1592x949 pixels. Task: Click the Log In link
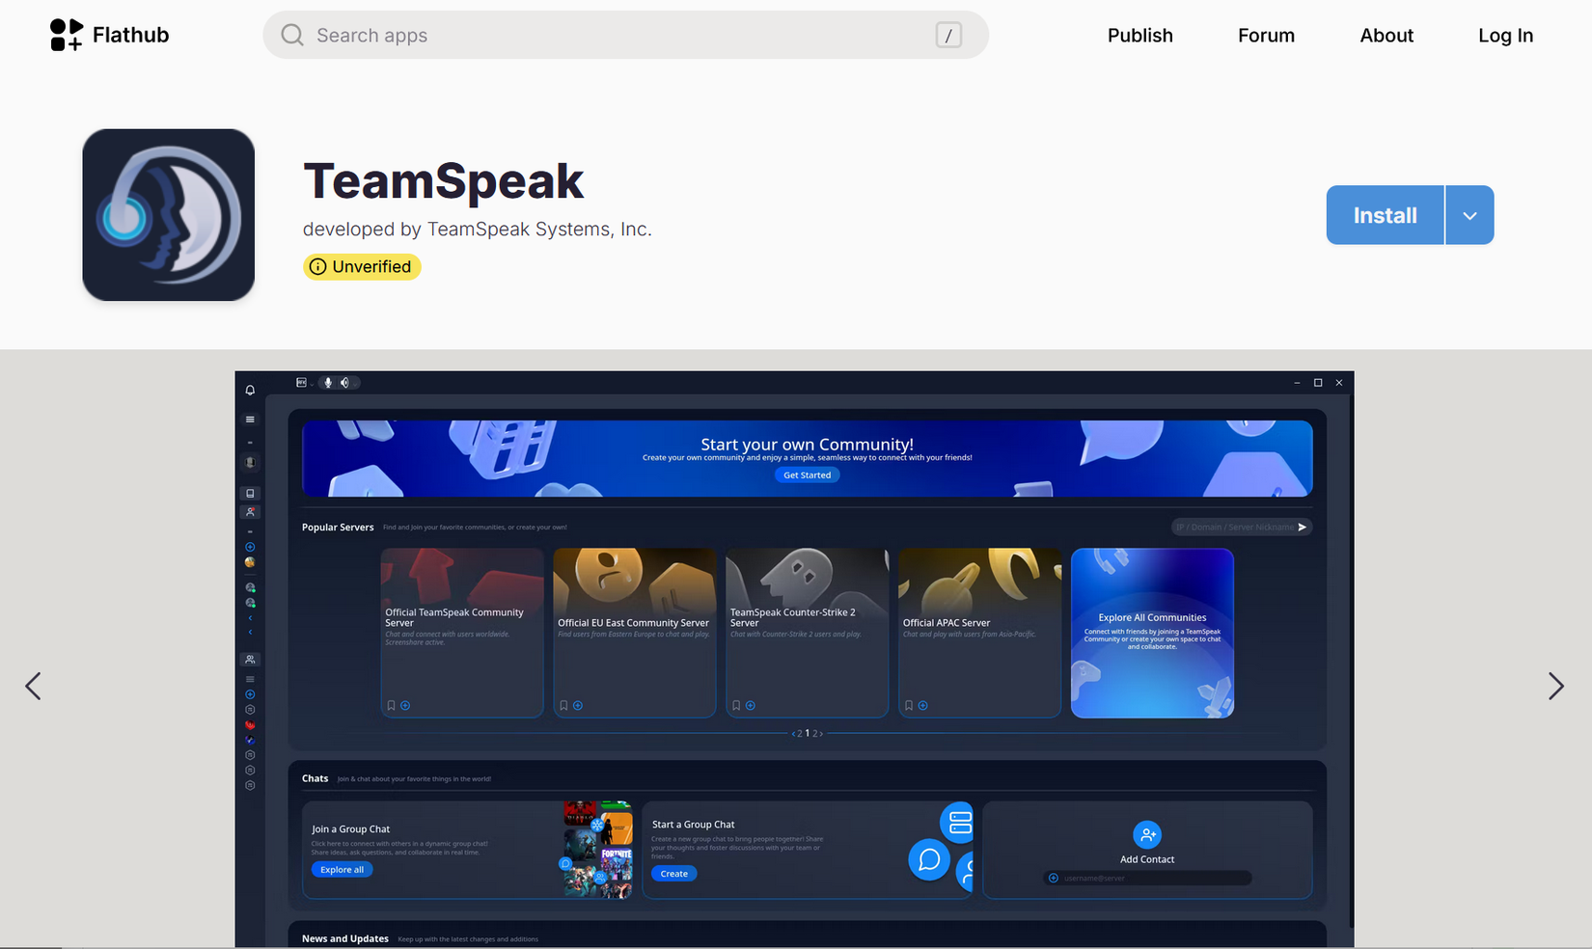pos(1505,36)
